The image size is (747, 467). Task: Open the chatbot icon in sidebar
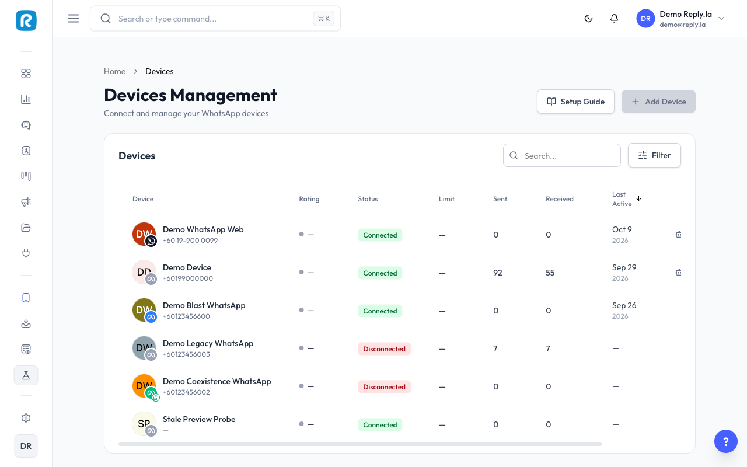26,125
